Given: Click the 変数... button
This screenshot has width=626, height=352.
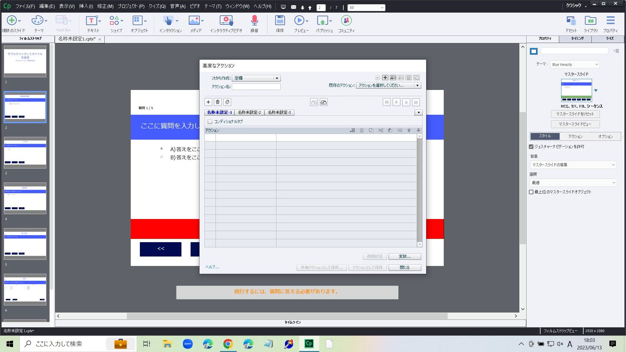Looking at the screenshot, I should (405, 257).
